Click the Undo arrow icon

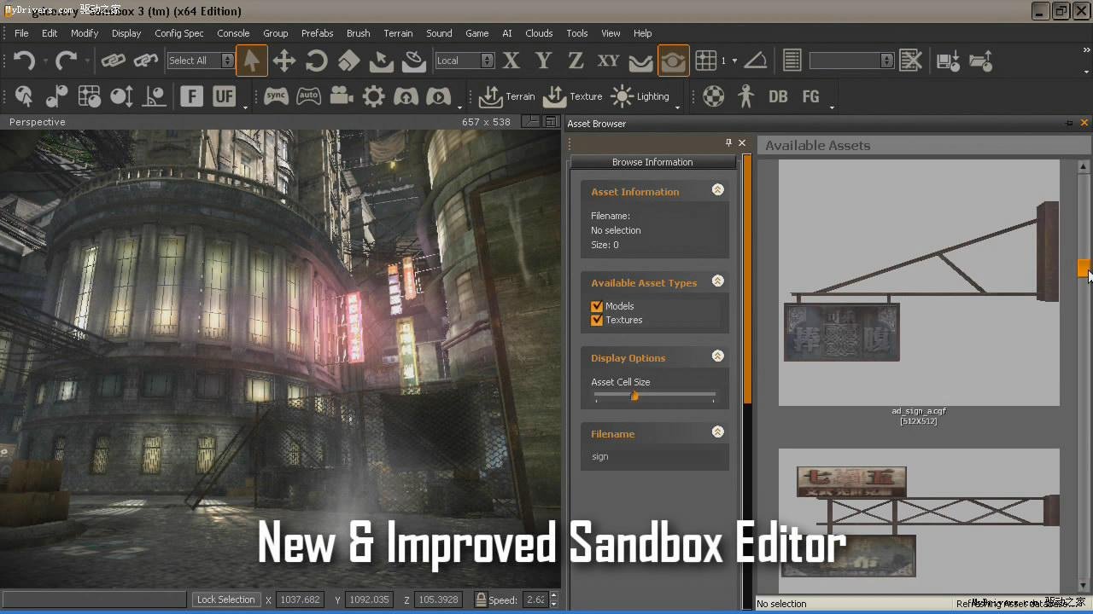23,61
